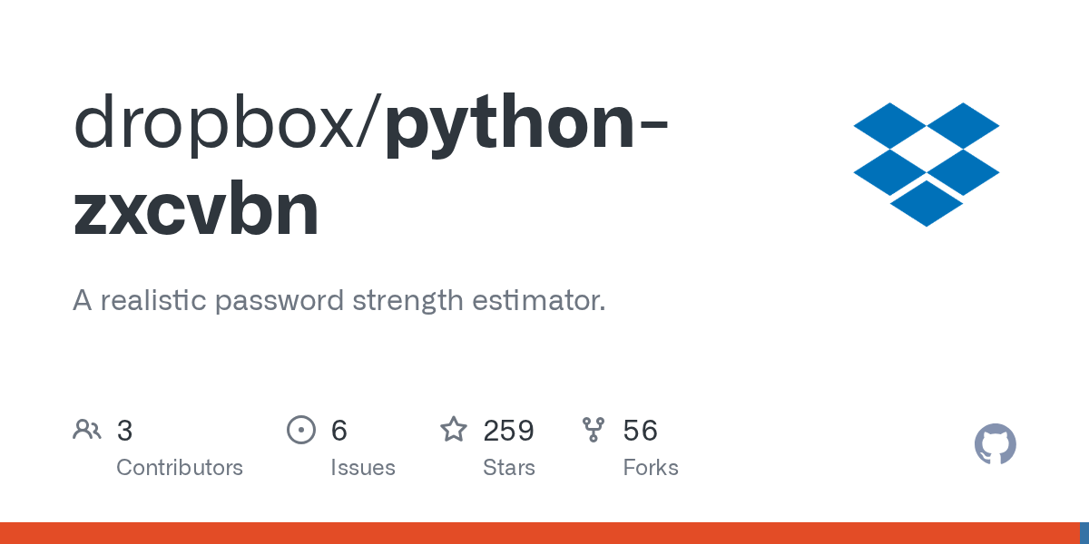Screen dimensions: 1089x544
Task: Click the Forks label
Action: coord(651,468)
